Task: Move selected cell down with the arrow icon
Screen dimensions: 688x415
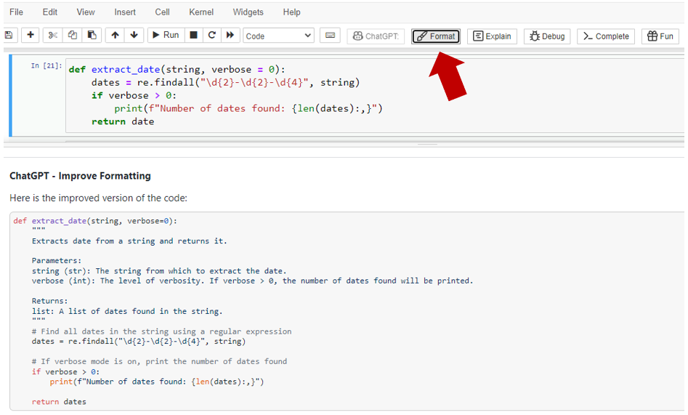Action: pyautogui.click(x=134, y=36)
